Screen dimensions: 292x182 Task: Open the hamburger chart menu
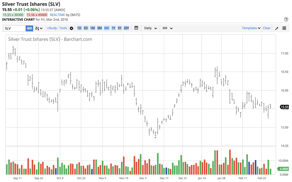click(x=284, y=28)
